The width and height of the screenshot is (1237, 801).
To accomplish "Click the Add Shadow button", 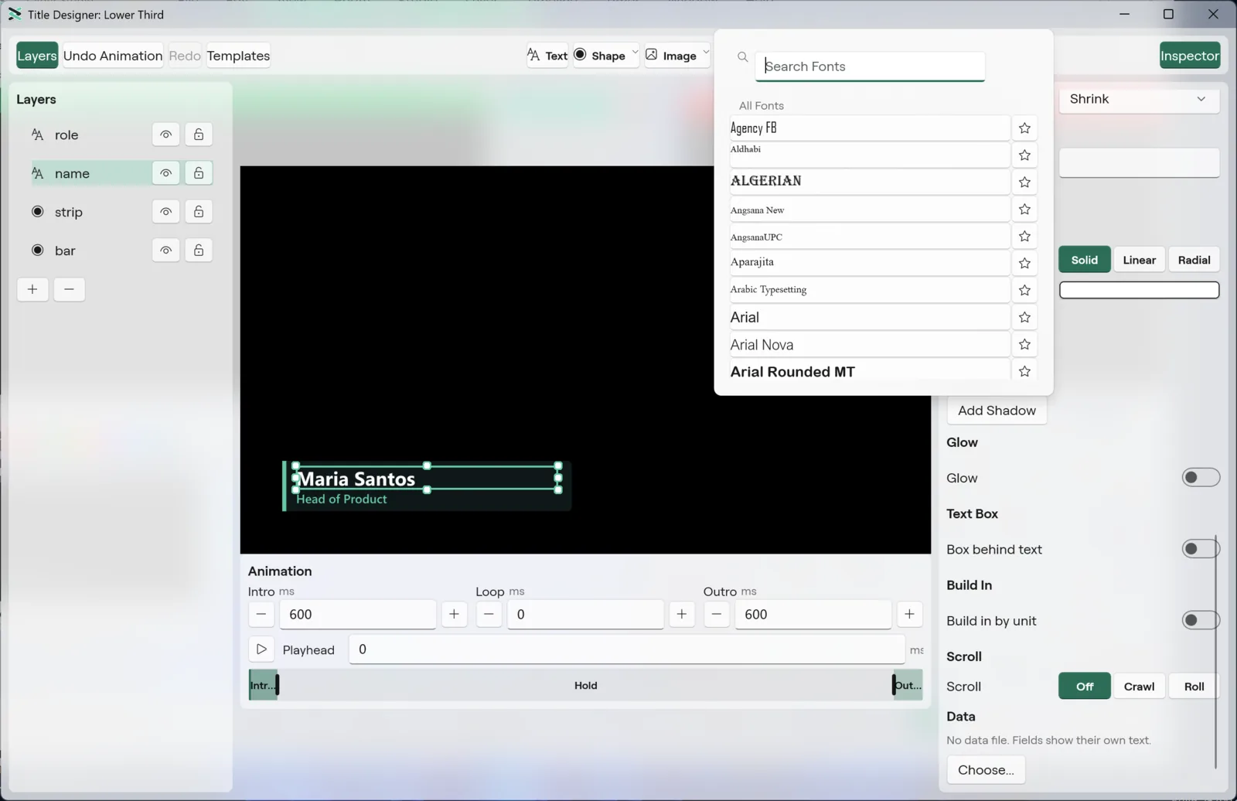I will (997, 411).
